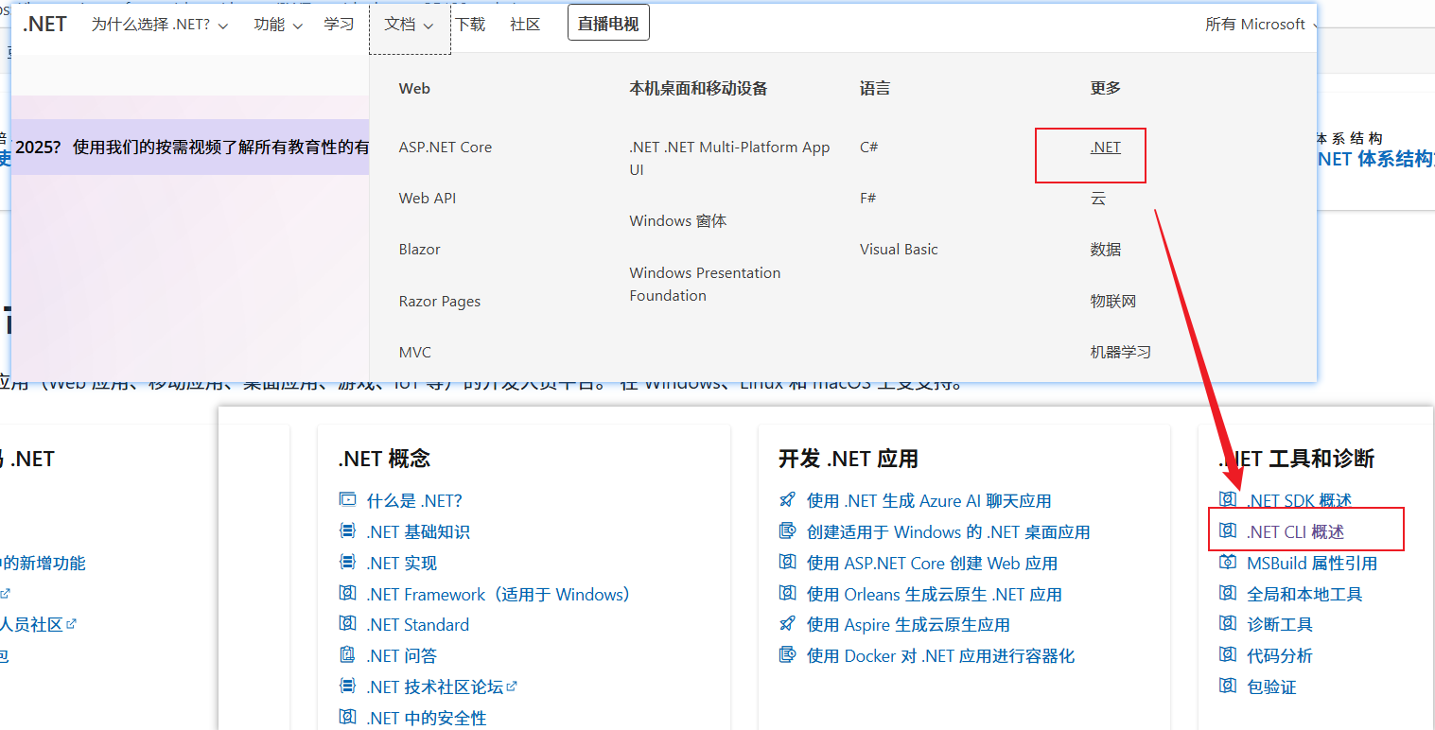This screenshot has height=730, width=1435.
Task: Click icon beside MSBuild 属性引用
Action: (x=1228, y=563)
